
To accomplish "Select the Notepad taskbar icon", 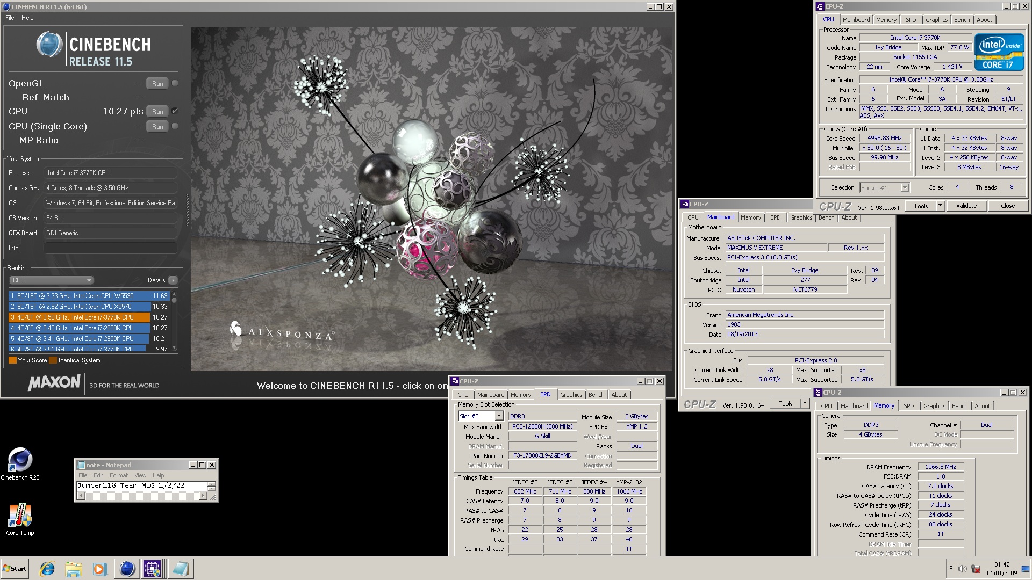I will [x=180, y=569].
